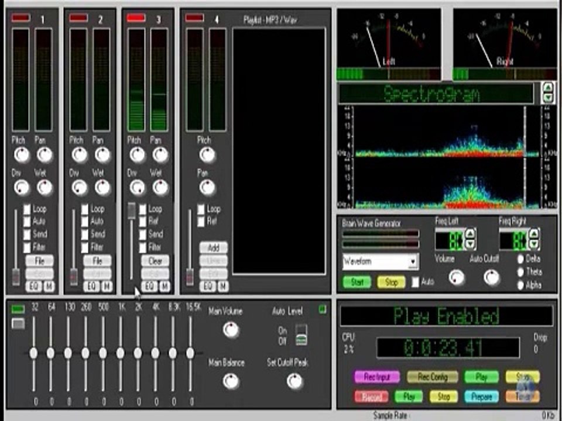Enable Loop checkbox on channel 4
The image size is (562, 421).
click(201, 209)
